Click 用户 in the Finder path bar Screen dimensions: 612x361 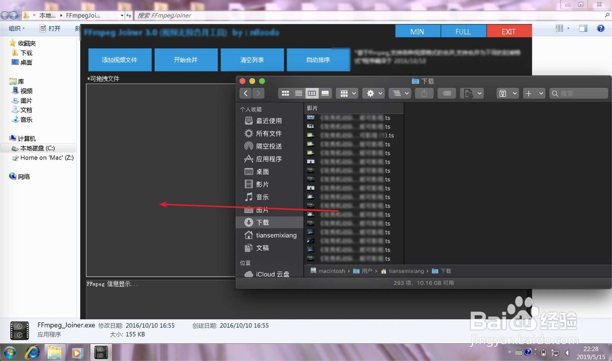tap(362, 271)
